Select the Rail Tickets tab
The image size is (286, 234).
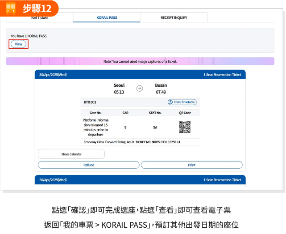pos(40,17)
